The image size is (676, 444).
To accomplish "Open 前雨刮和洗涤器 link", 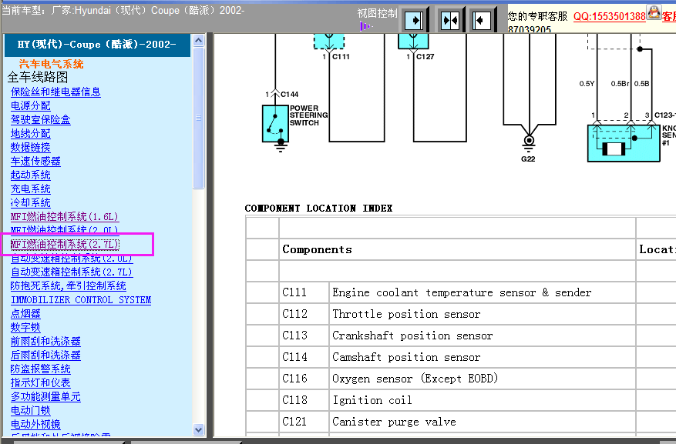I will pos(45,341).
